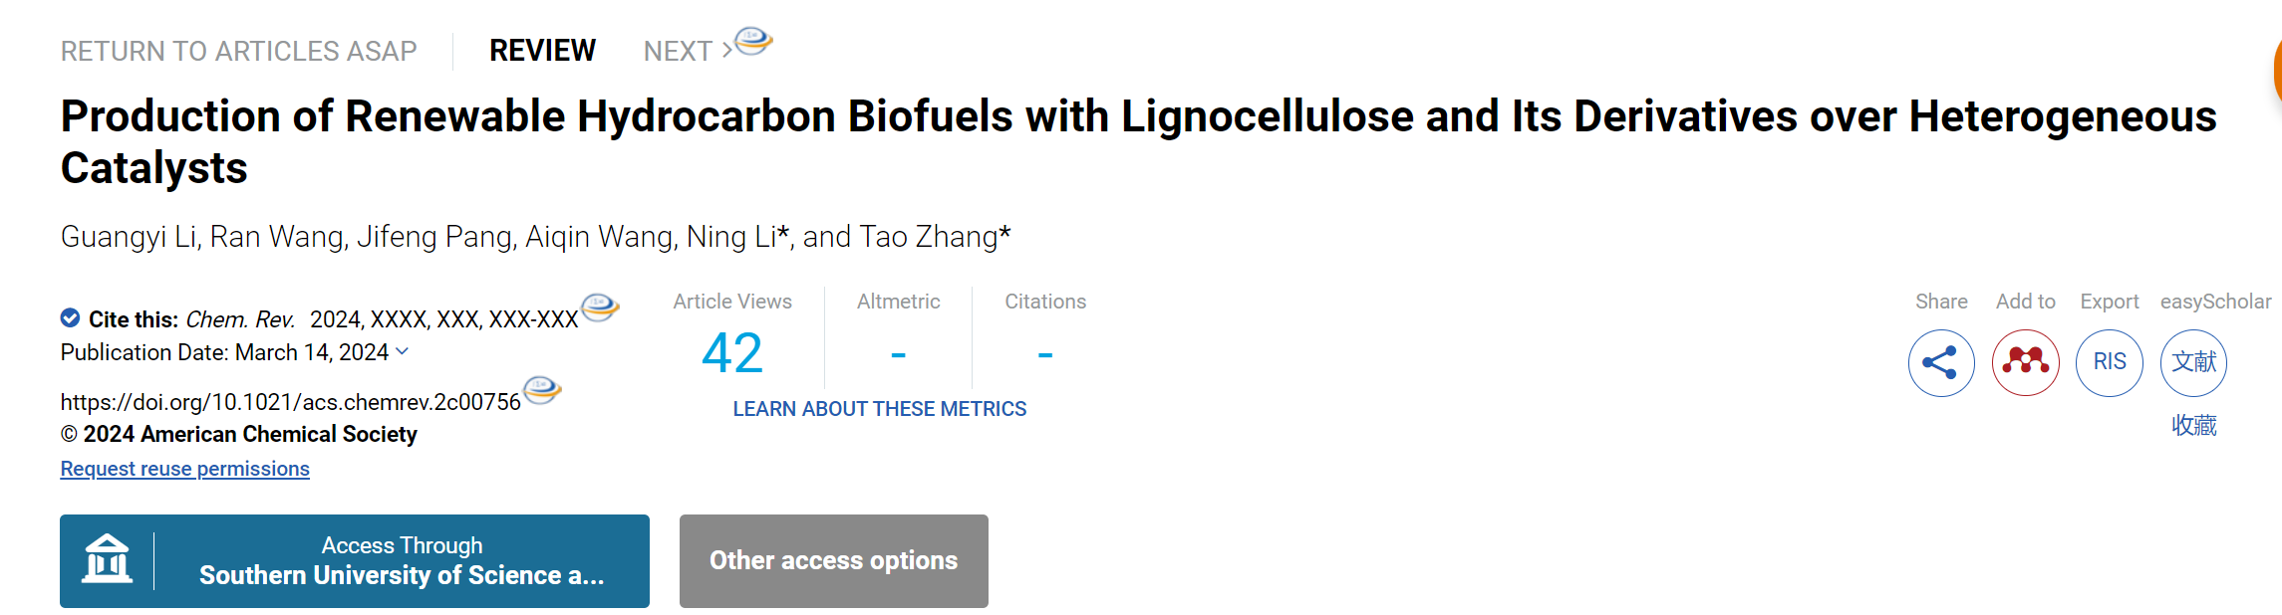Go to NEXT article
The image size is (2282, 615).
[x=688, y=51]
